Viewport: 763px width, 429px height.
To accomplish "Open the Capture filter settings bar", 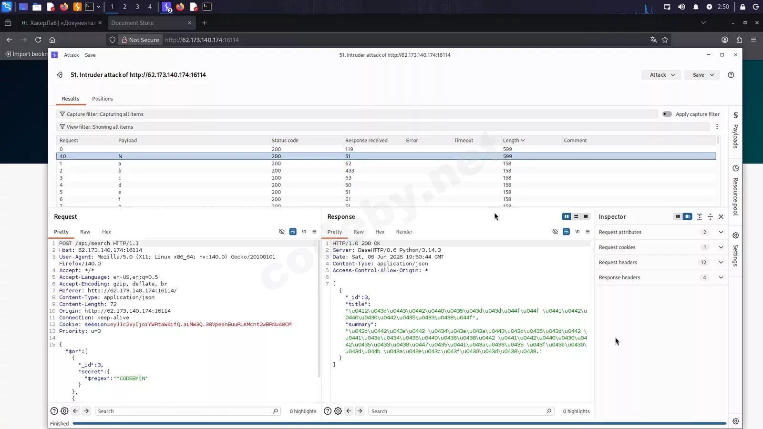I will (357, 114).
